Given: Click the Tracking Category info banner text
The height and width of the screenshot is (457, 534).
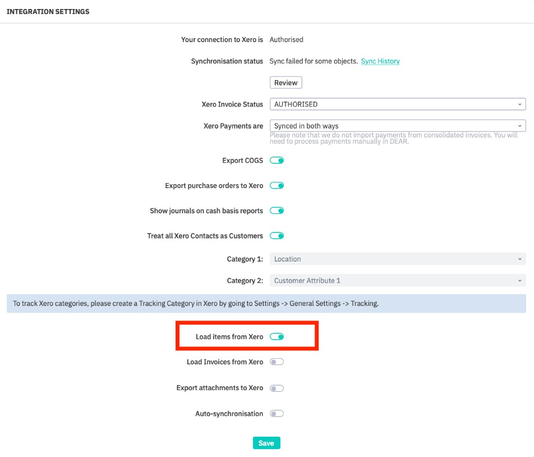Looking at the screenshot, I should click(196, 303).
